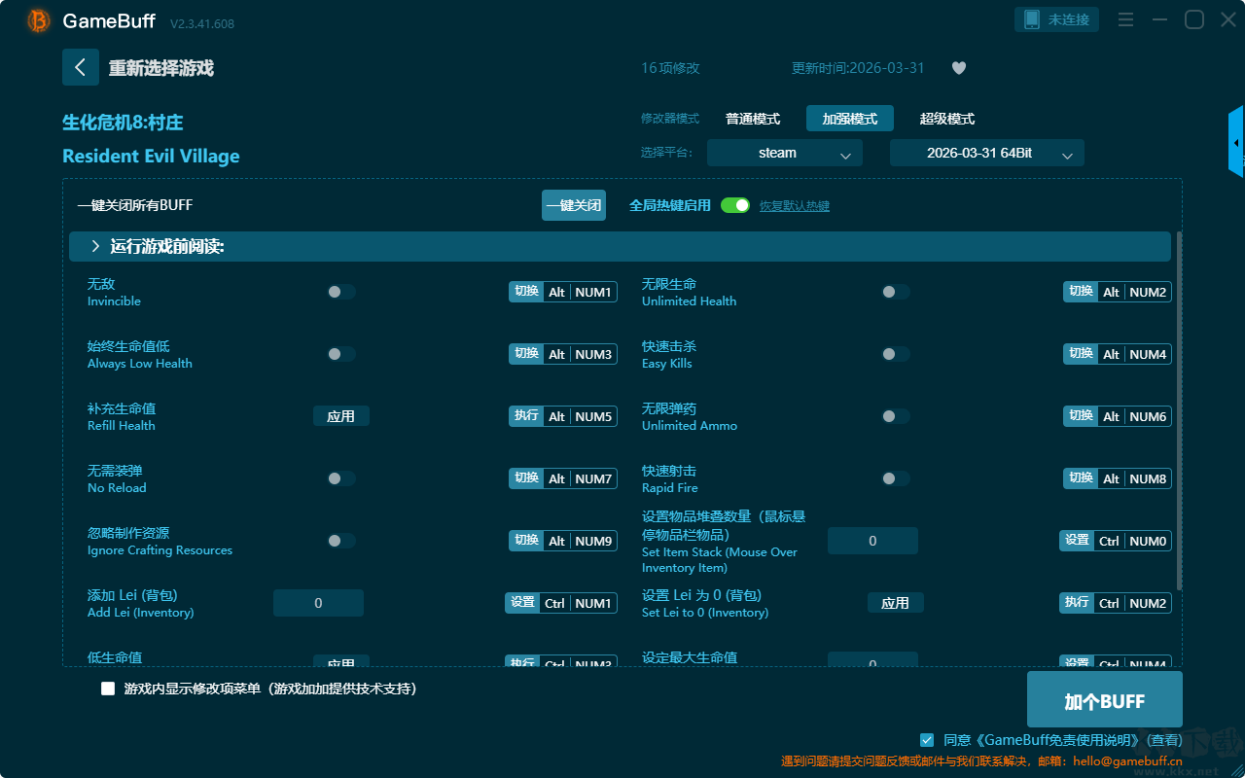Uncheck the GameBuff disclaimer agreement checkbox
The width and height of the screenshot is (1245, 778).
(927, 740)
